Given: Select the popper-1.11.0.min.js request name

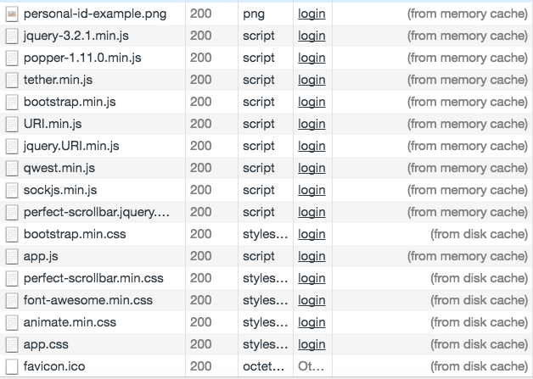Looking at the screenshot, I should pos(82,59).
